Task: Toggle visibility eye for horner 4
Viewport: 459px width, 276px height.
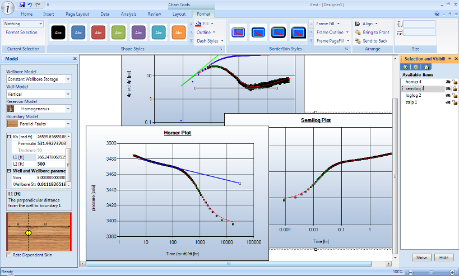Action: [x=448, y=82]
